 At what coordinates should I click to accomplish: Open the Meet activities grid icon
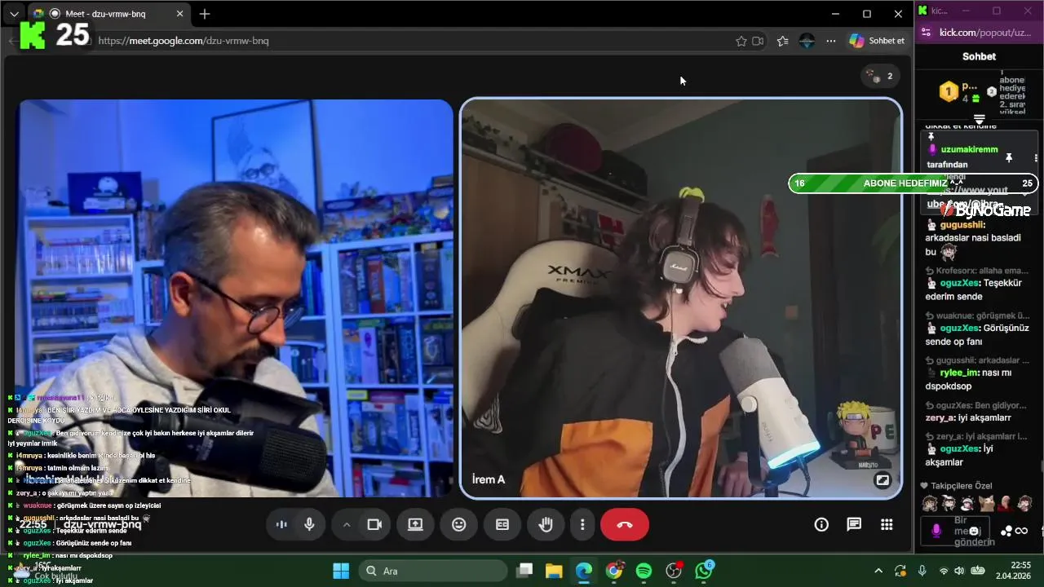(887, 525)
